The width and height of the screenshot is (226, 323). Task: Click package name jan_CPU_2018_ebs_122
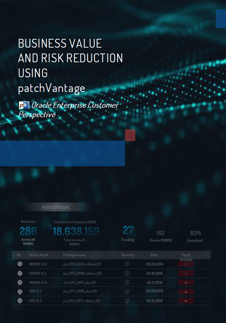pyautogui.click(x=80, y=291)
